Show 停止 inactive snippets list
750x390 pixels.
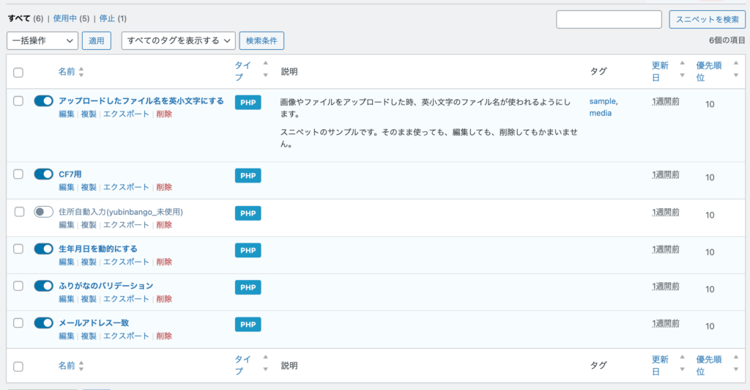click(x=107, y=18)
